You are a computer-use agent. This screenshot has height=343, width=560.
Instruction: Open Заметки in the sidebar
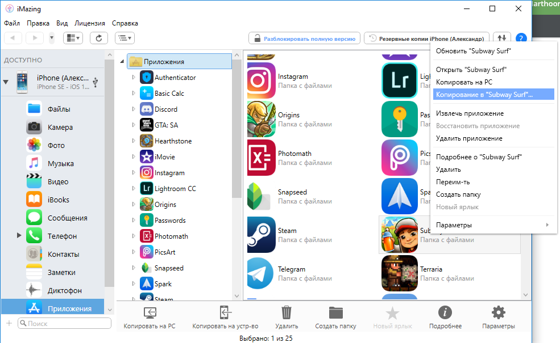(x=52, y=273)
